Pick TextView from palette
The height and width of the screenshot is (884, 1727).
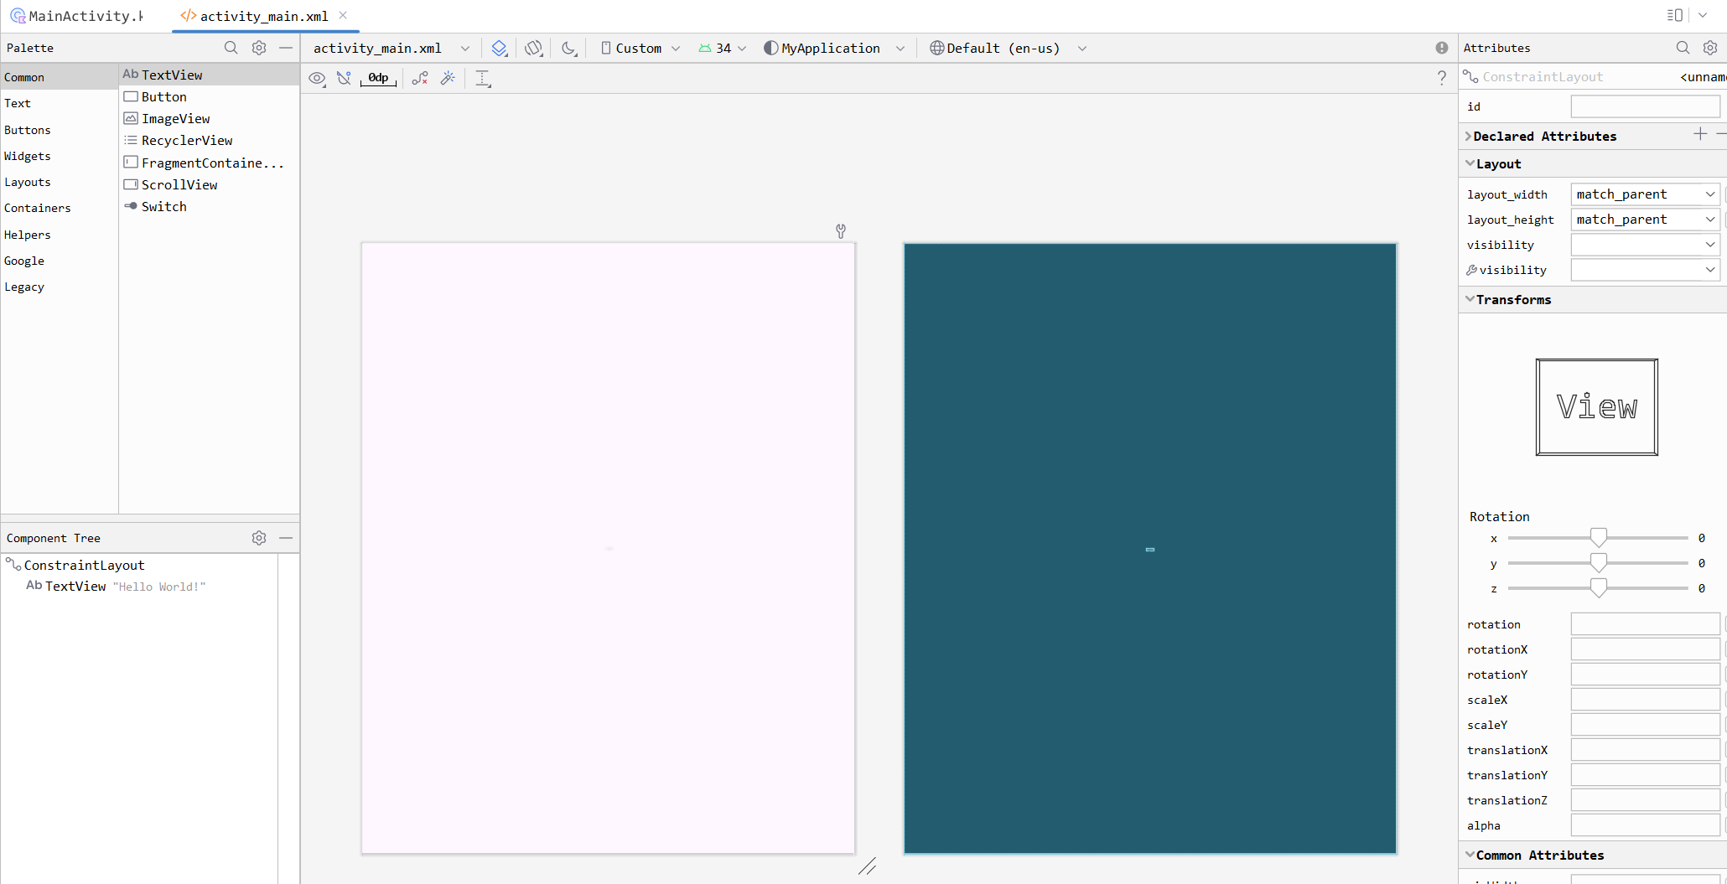209,75
